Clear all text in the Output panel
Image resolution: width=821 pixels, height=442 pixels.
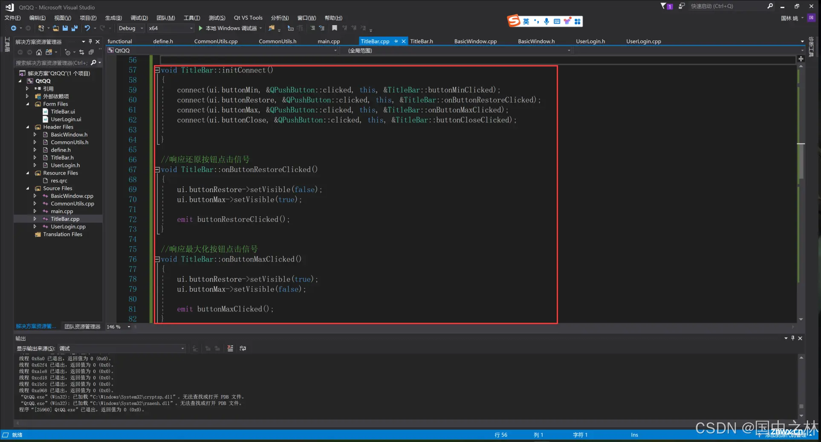click(x=230, y=348)
